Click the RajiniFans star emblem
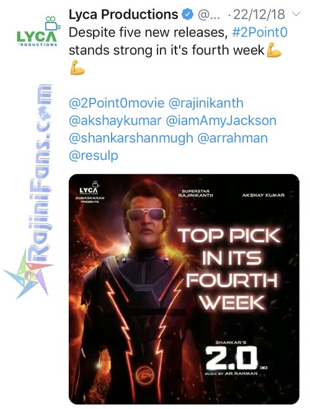The width and height of the screenshot is (310, 409). coord(28,275)
